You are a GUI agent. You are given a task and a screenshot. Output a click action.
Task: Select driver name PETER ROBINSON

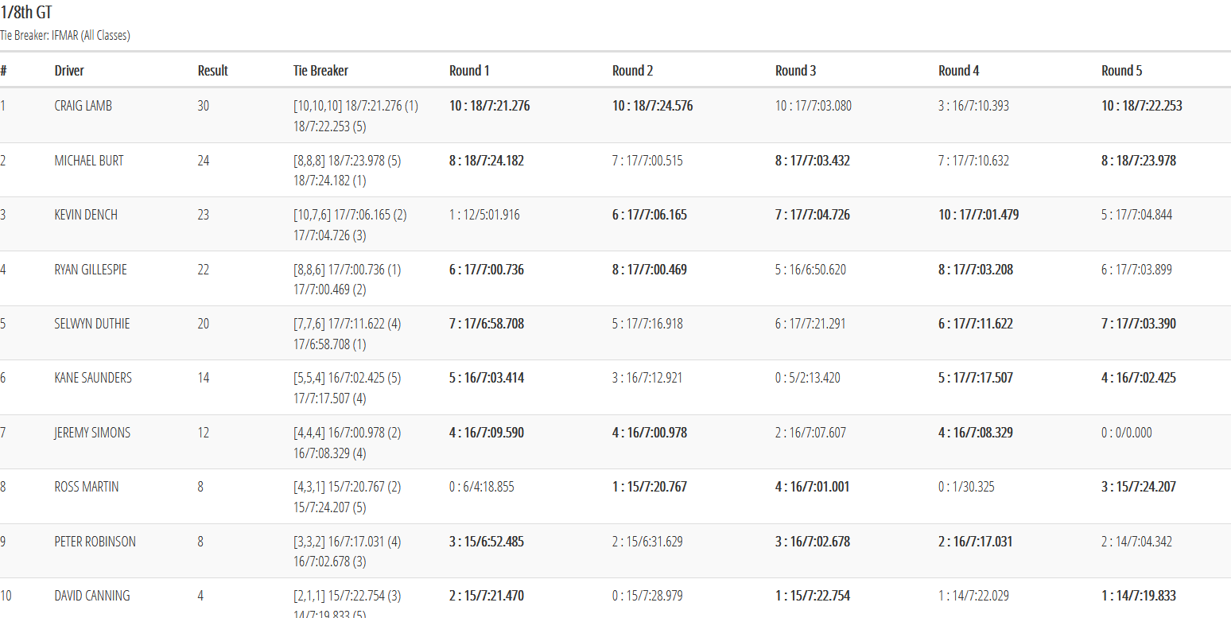pos(95,542)
